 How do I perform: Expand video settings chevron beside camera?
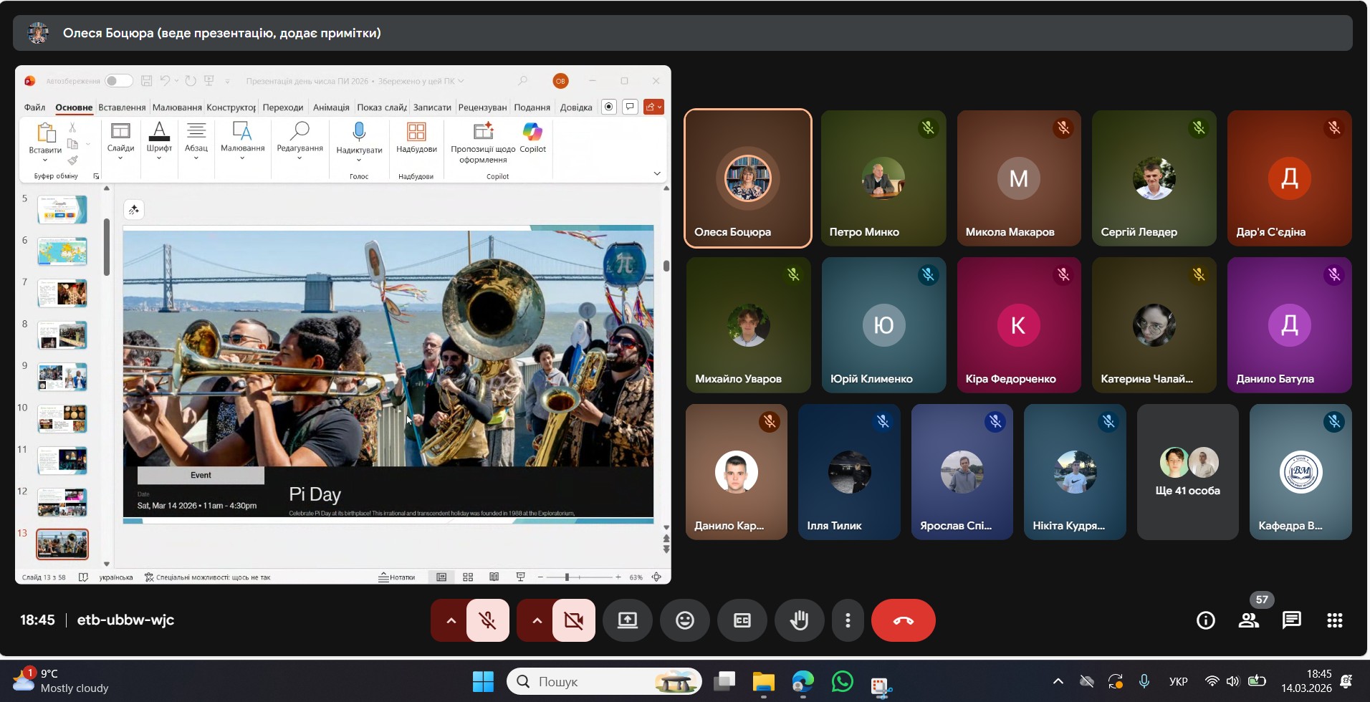537,620
